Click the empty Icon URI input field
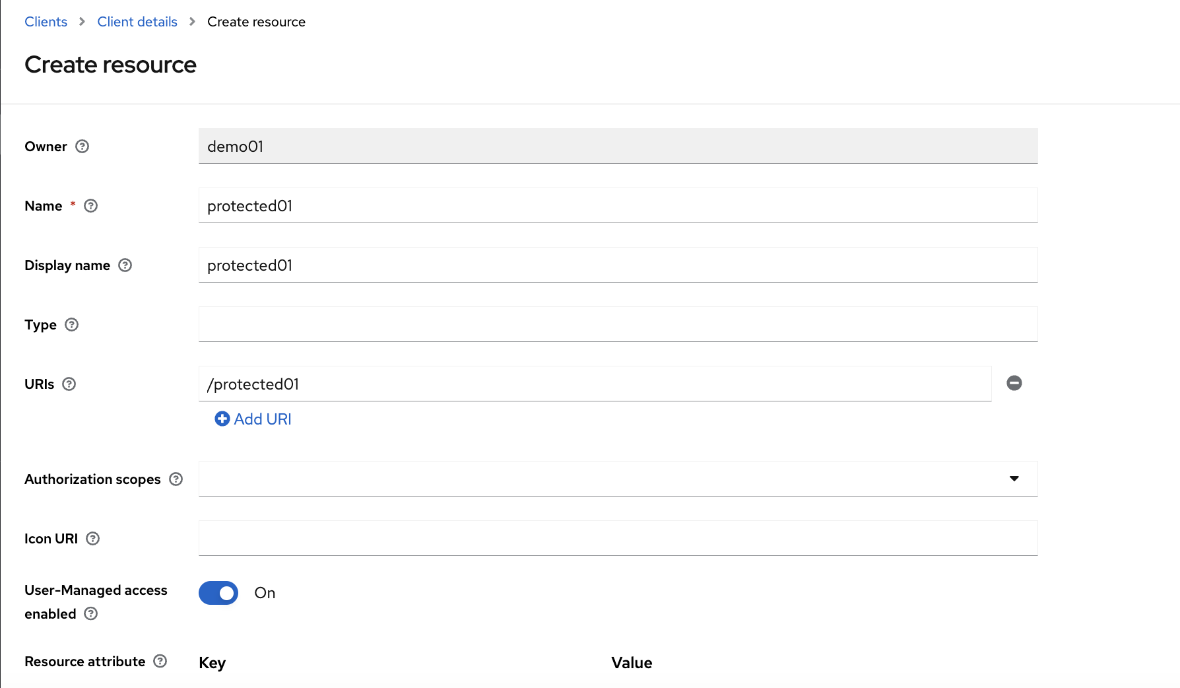 [x=618, y=538]
